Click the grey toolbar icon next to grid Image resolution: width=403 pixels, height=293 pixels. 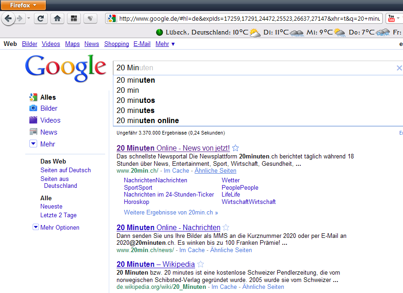[90, 18]
